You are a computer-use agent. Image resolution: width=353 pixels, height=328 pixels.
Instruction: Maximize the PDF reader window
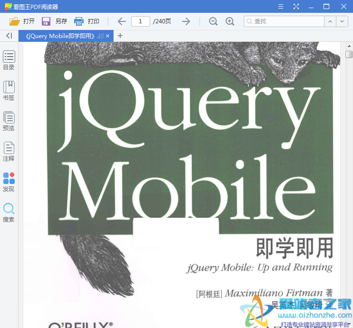click(326, 7)
